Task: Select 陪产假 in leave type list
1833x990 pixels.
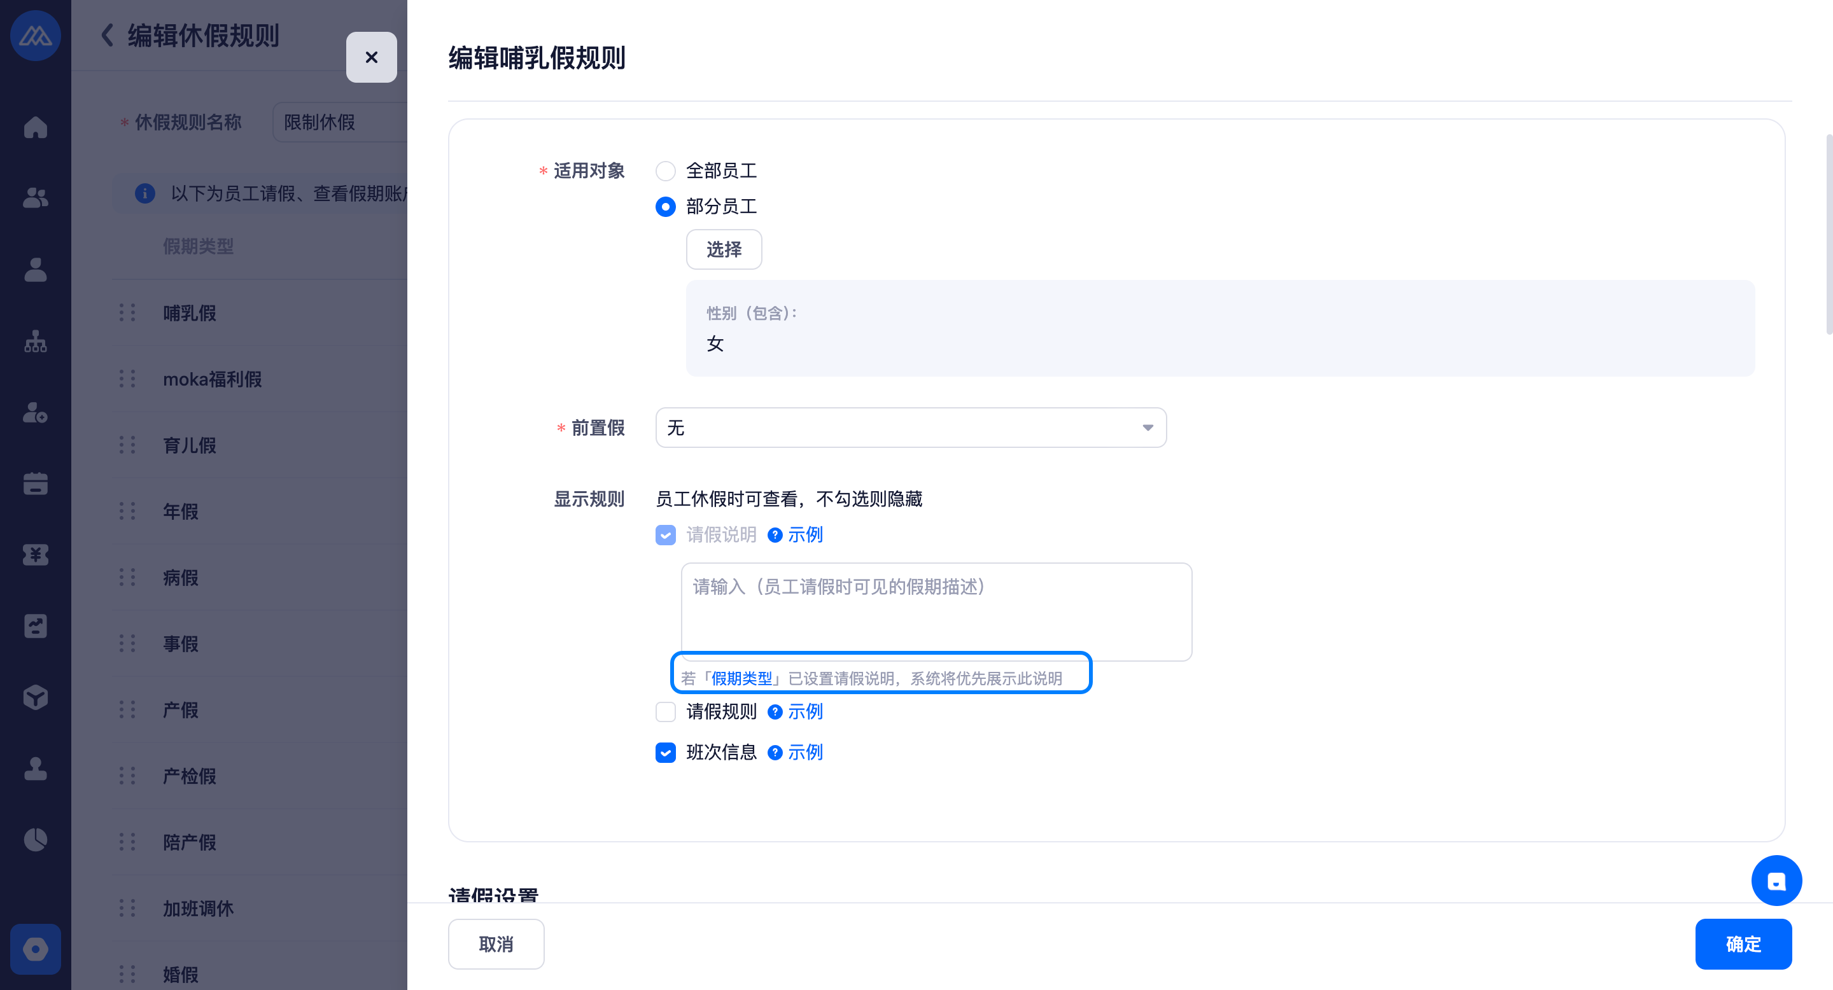Action: tap(189, 842)
